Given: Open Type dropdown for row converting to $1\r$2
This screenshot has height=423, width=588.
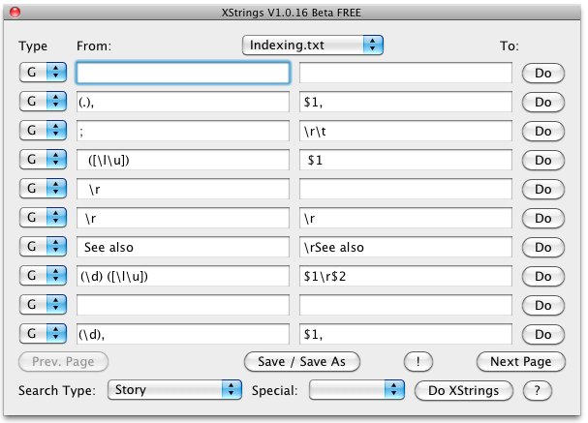Looking at the screenshot, I should pyautogui.click(x=44, y=275).
